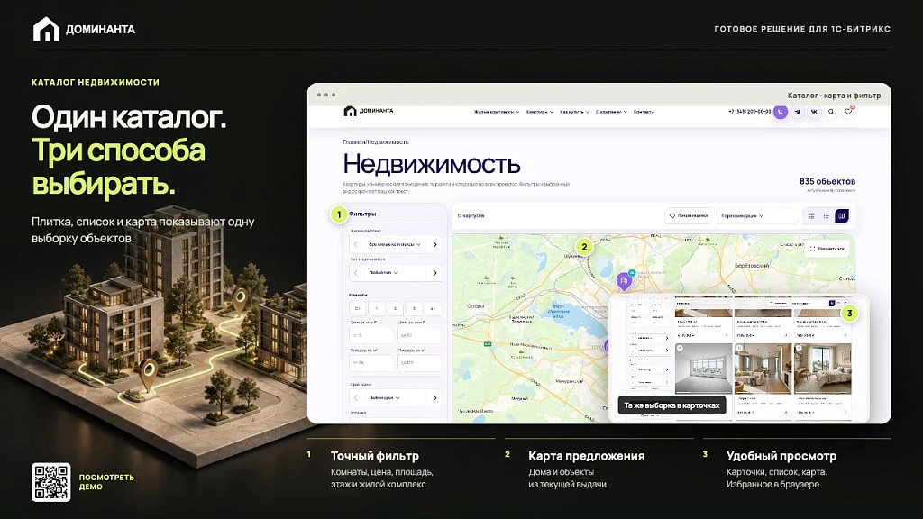Next arrow in completion date filter

pos(434,397)
